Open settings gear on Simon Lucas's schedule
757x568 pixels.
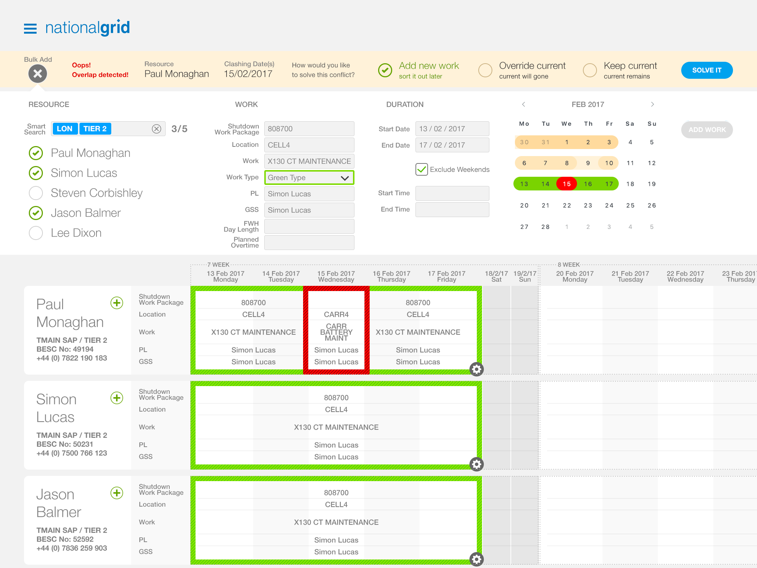(476, 464)
